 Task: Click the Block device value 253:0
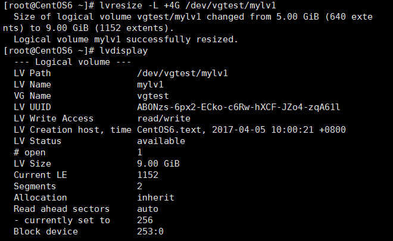[x=150, y=231]
